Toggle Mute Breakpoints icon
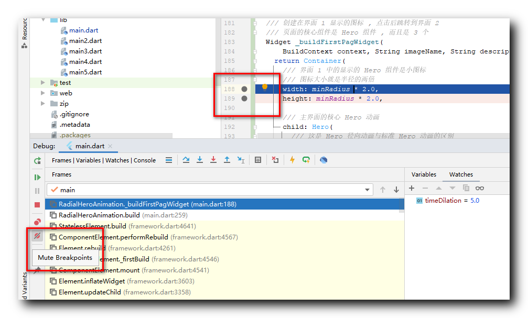Screen dimensions: 528x318 [37, 236]
